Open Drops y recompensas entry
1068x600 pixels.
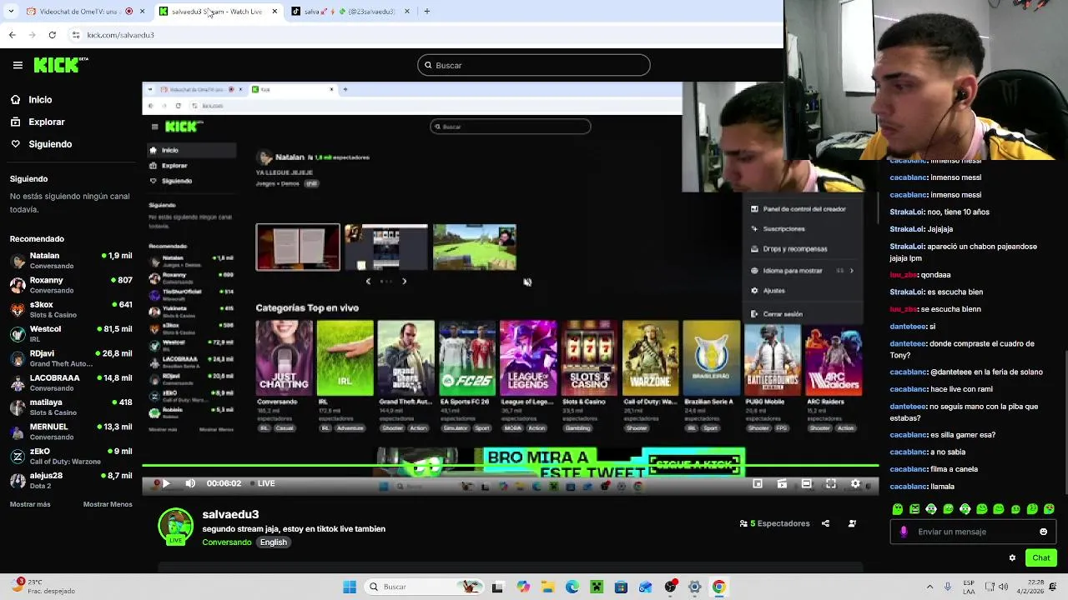pos(789,248)
